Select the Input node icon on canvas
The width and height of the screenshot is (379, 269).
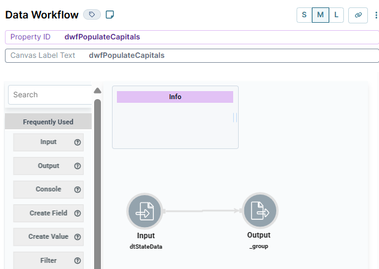(145, 211)
